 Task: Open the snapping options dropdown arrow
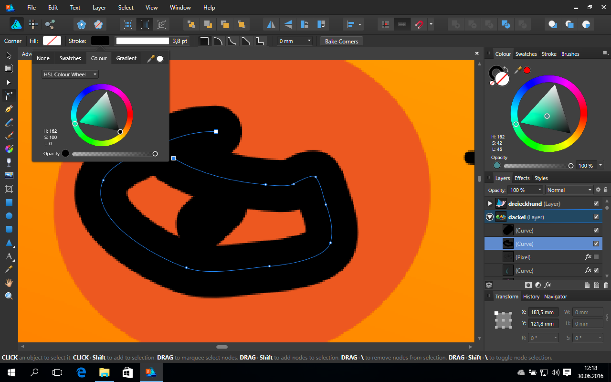431,24
